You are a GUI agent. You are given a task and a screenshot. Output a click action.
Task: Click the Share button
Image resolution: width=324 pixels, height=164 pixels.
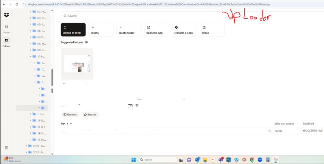(x=212, y=29)
